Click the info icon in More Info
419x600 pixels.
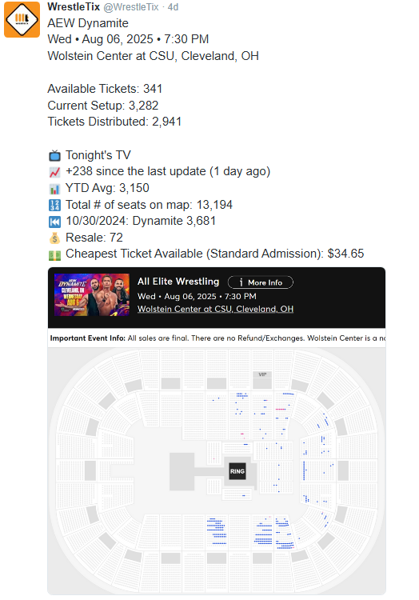tap(241, 282)
